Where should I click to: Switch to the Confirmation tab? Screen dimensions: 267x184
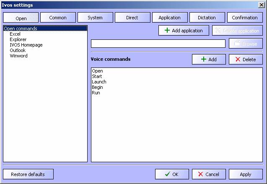pos(245,17)
